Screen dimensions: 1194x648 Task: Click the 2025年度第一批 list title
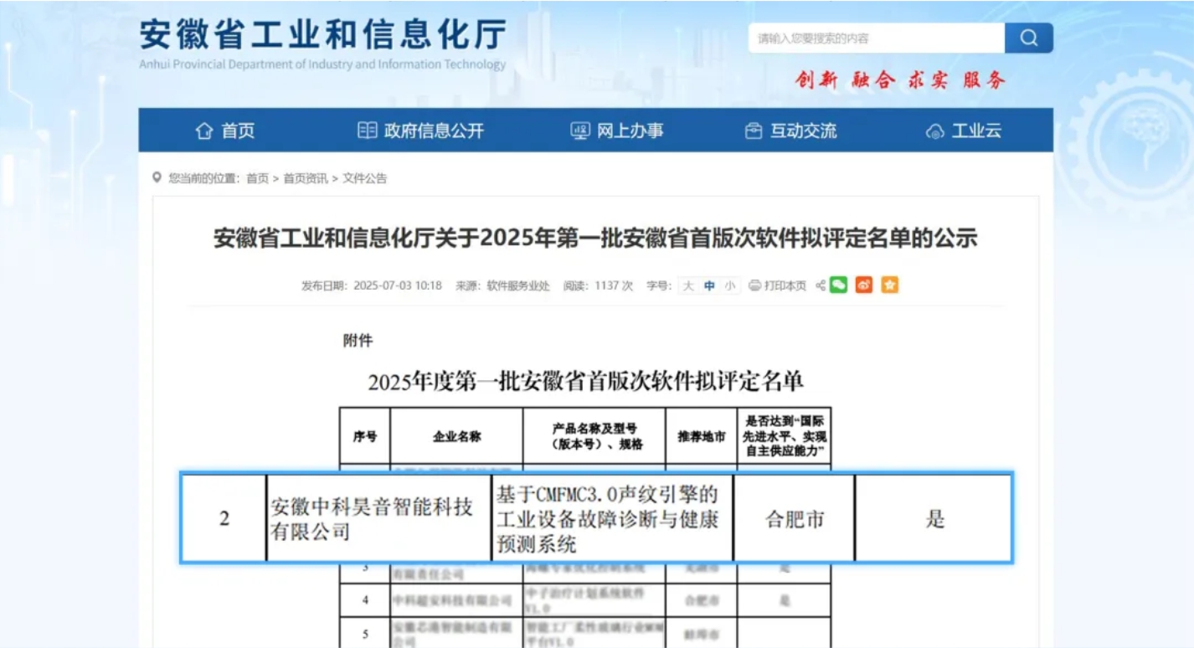coord(586,382)
